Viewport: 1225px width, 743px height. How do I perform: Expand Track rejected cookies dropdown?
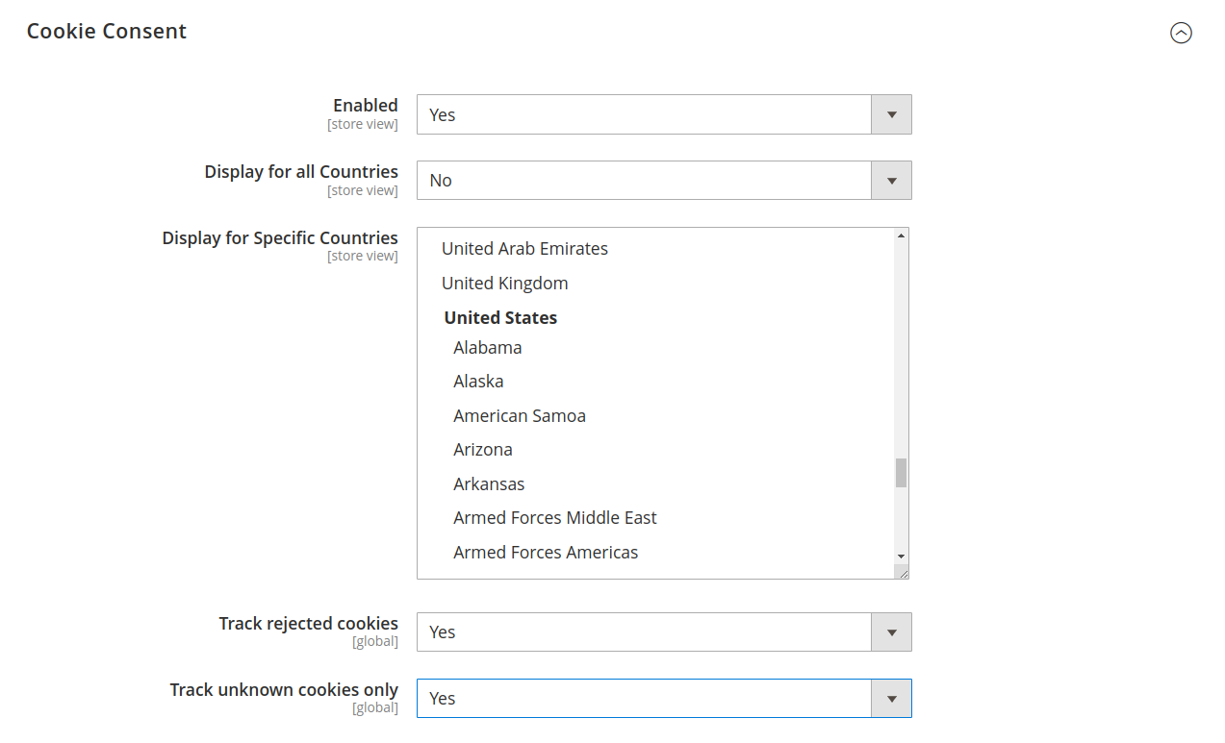pos(663,632)
